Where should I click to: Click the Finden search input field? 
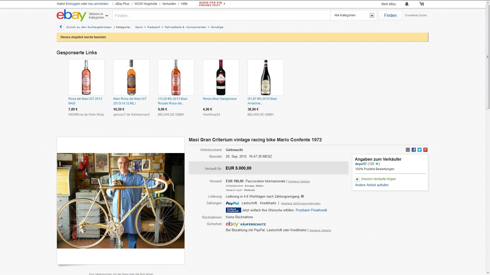221,16
